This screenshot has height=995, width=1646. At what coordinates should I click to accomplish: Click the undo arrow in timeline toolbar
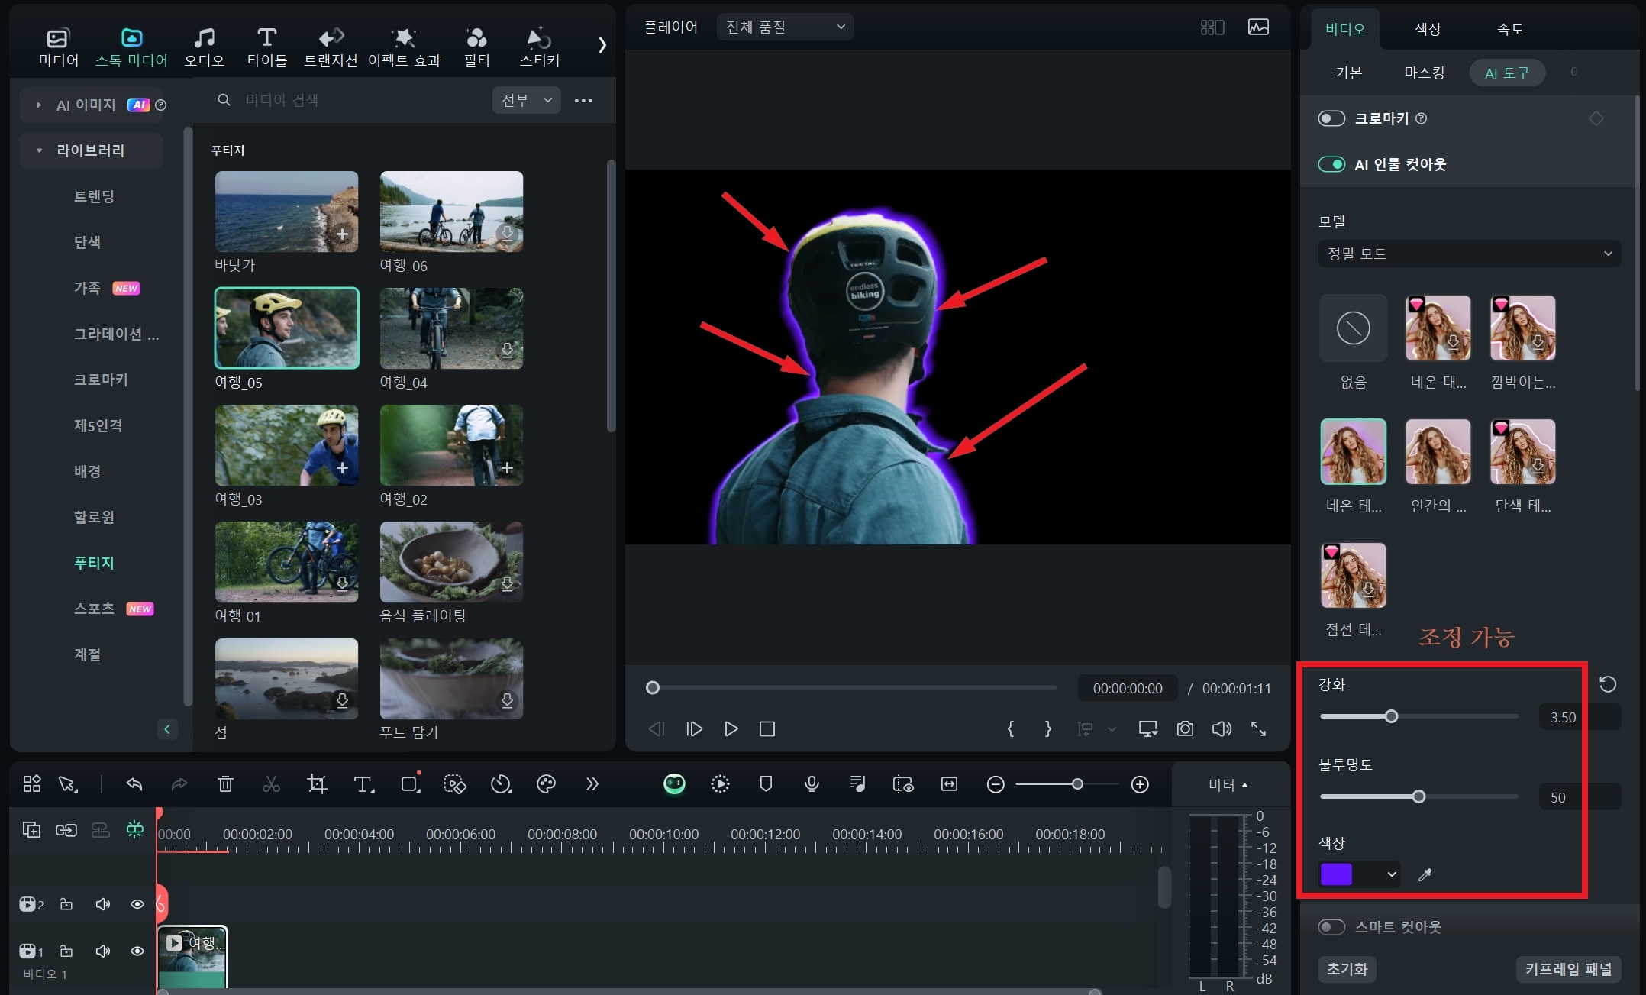tap(134, 784)
